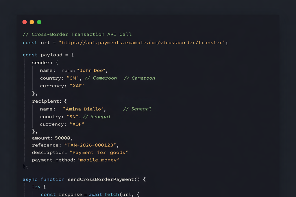Screen dimensions: 296x197
Task: Click the "Payment for goods" description
Action: click(99, 152)
